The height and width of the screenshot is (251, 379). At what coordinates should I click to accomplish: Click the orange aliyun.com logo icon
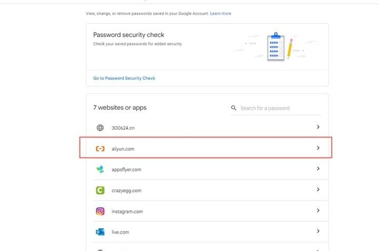[x=100, y=149]
